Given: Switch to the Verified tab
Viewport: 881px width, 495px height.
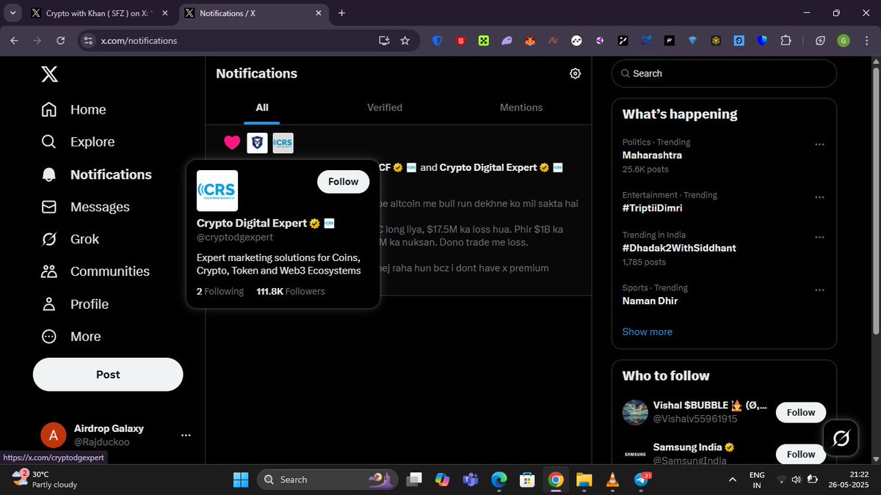Looking at the screenshot, I should click(x=385, y=107).
